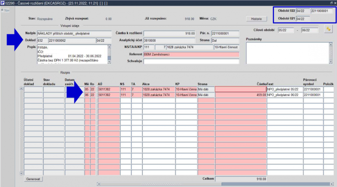This screenshot has width=337, height=187.
Task: Select the Referent field BBM Zaměstnanci
Action: (x=191, y=55)
